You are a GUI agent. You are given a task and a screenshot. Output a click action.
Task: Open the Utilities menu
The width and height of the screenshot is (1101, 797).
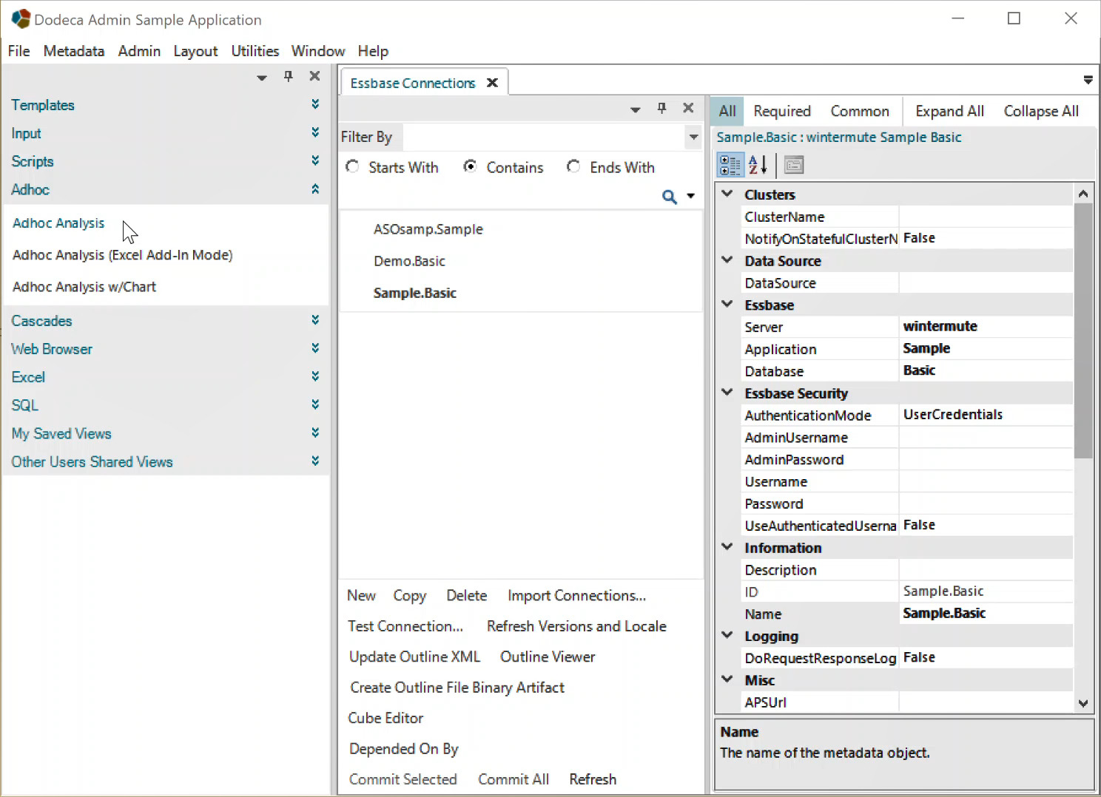(x=255, y=51)
